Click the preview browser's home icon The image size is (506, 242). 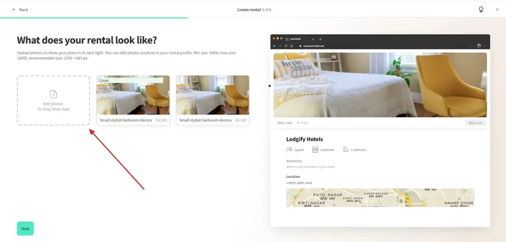[292, 46]
